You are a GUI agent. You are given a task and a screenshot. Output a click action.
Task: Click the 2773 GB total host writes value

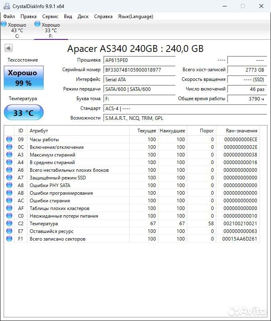(247, 70)
